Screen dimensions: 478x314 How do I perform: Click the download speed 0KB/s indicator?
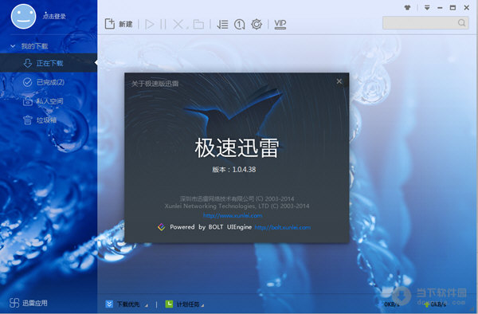coord(391,304)
